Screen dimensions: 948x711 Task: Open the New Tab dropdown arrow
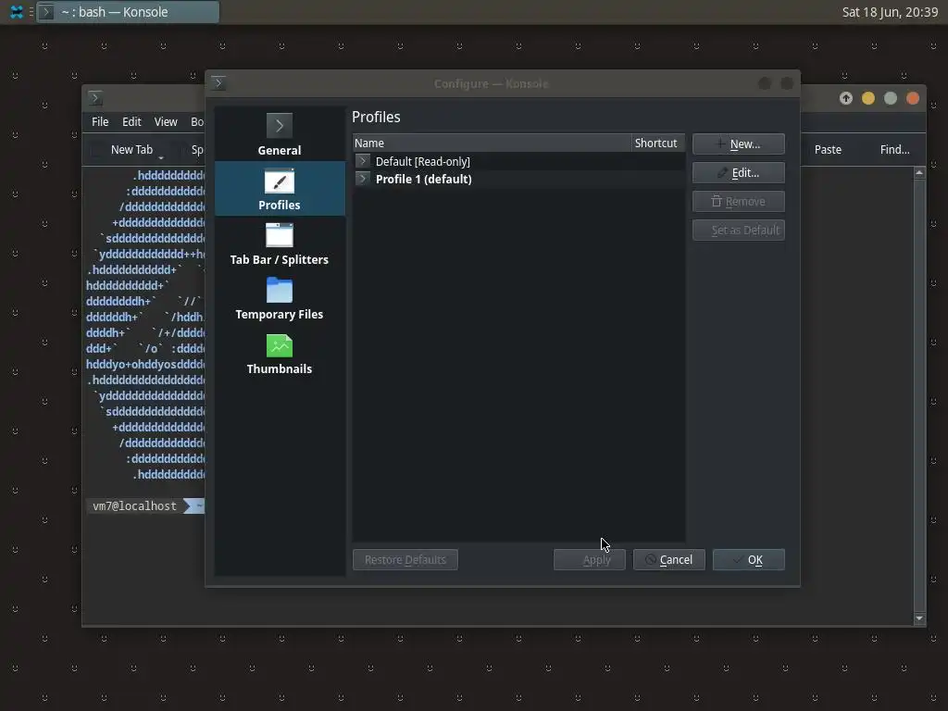pyautogui.click(x=161, y=156)
